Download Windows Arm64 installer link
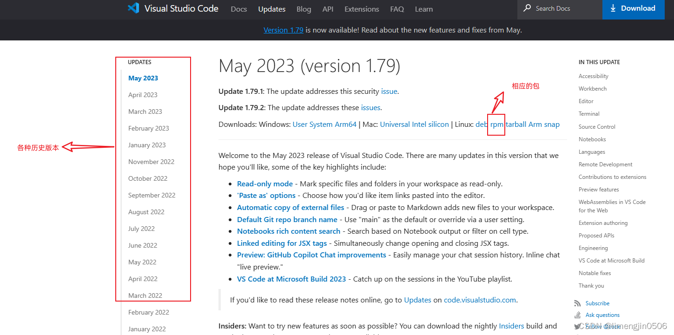The width and height of the screenshot is (674, 335). [x=345, y=124]
